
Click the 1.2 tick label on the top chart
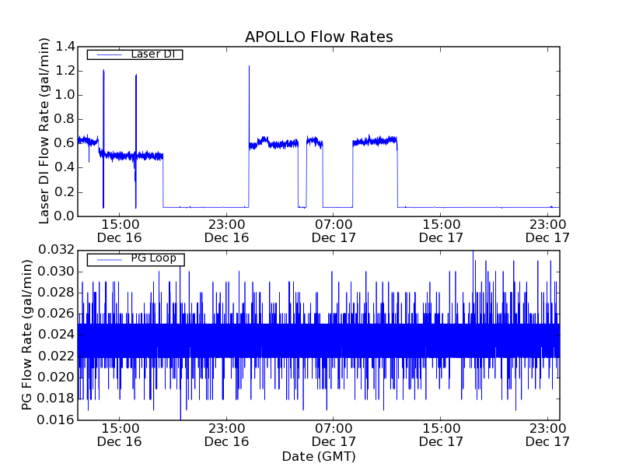pos(65,71)
